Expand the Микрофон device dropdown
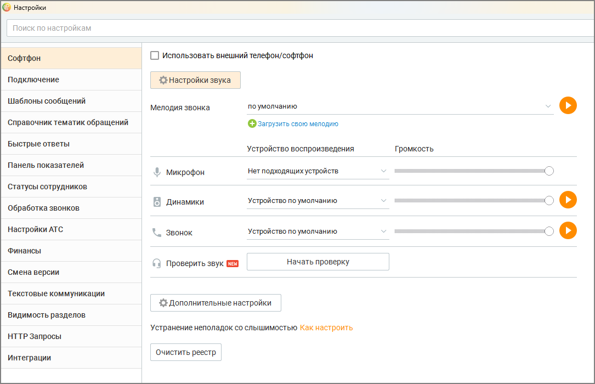Viewport: 595px width, 384px height. [318, 171]
